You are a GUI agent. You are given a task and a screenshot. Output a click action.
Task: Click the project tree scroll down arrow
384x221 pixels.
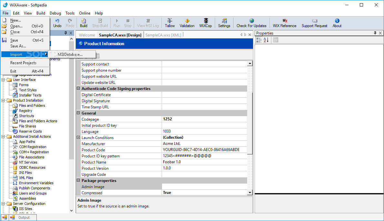pyautogui.click(x=72, y=210)
